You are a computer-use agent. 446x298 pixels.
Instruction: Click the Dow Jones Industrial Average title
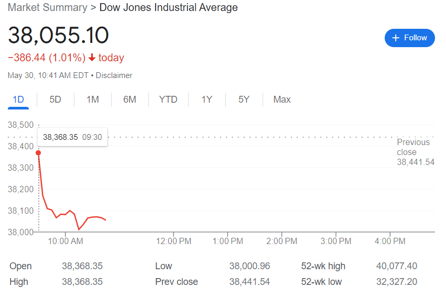coord(168,7)
